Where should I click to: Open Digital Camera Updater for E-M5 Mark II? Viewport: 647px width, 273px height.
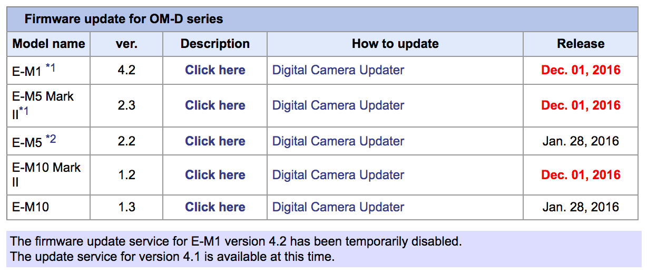(x=338, y=105)
